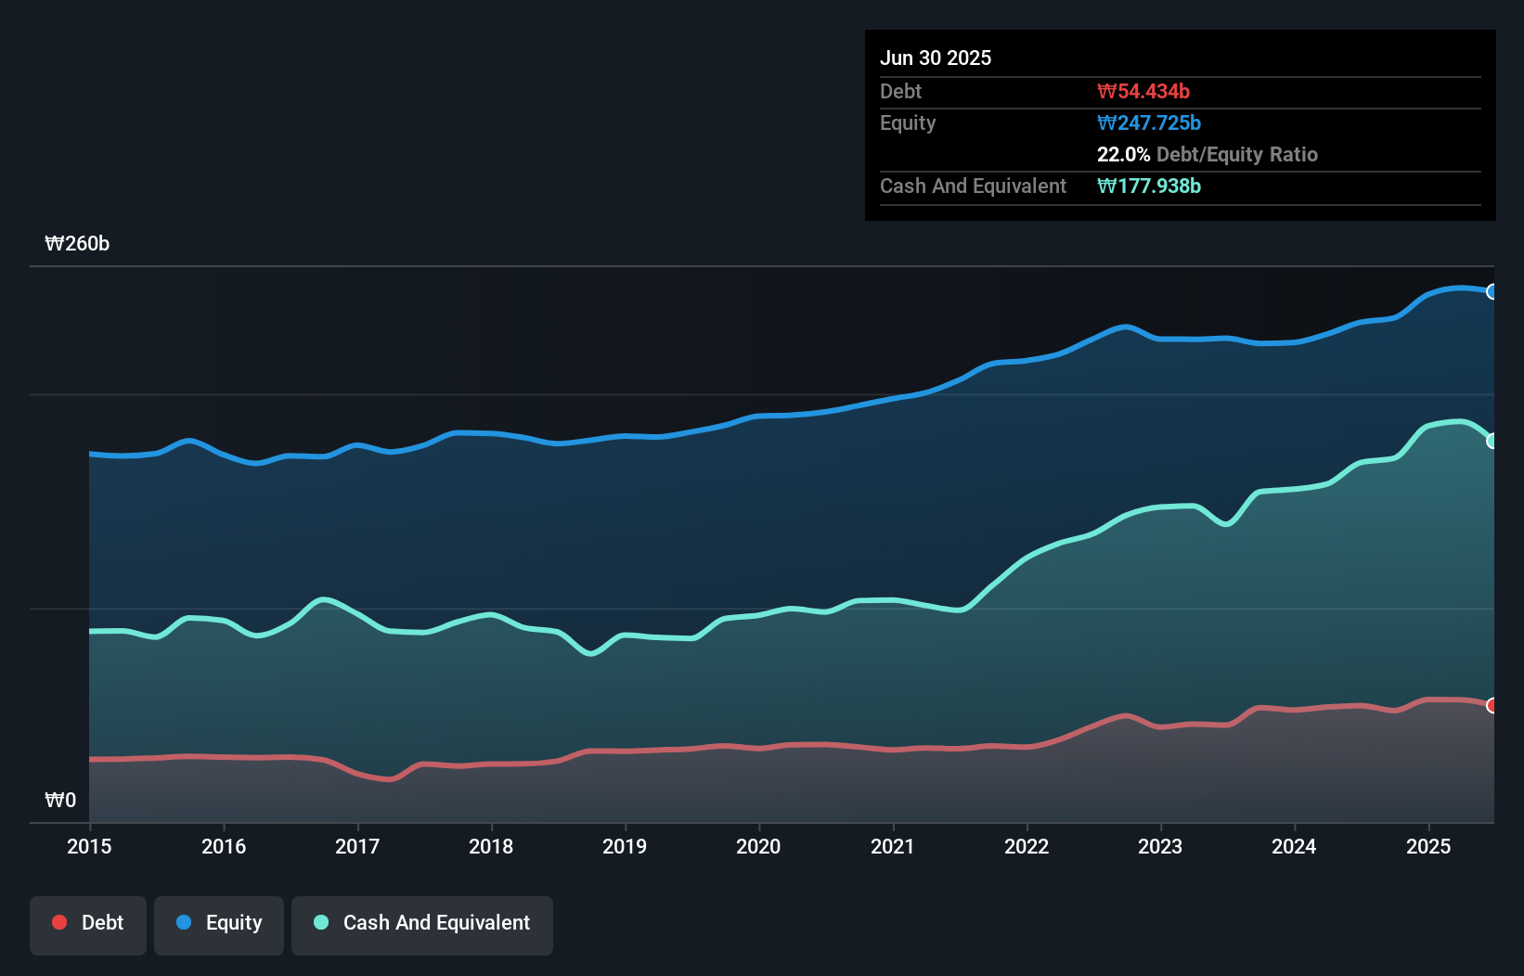
Task: Click the red Debt value in tooltip
Action: pyautogui.click(x=1145, y=91)
